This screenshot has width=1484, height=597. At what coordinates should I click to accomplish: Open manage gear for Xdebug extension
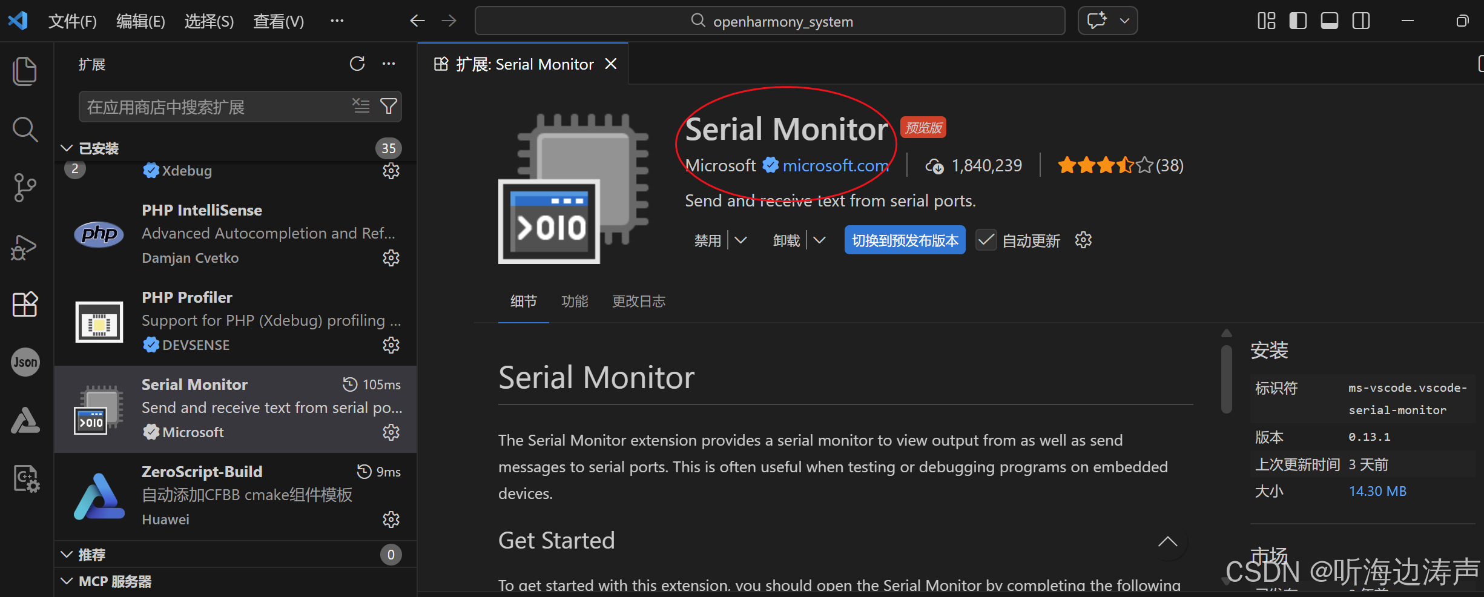(391, 171)
